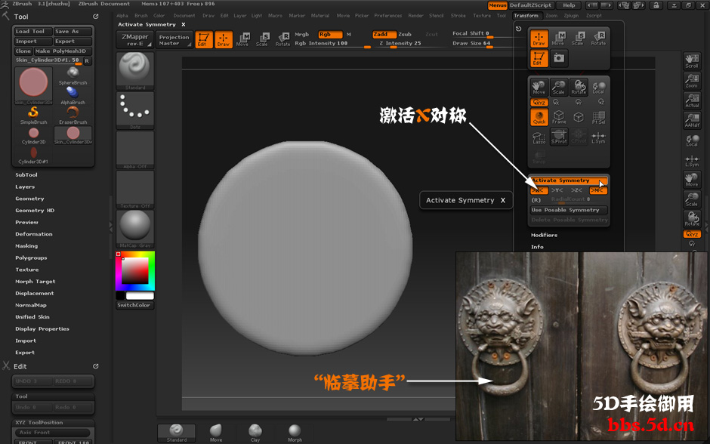The image size is (710, 444).
Task: Click the Zoom canvas icon in right shelf
Action: pos(691,81)
